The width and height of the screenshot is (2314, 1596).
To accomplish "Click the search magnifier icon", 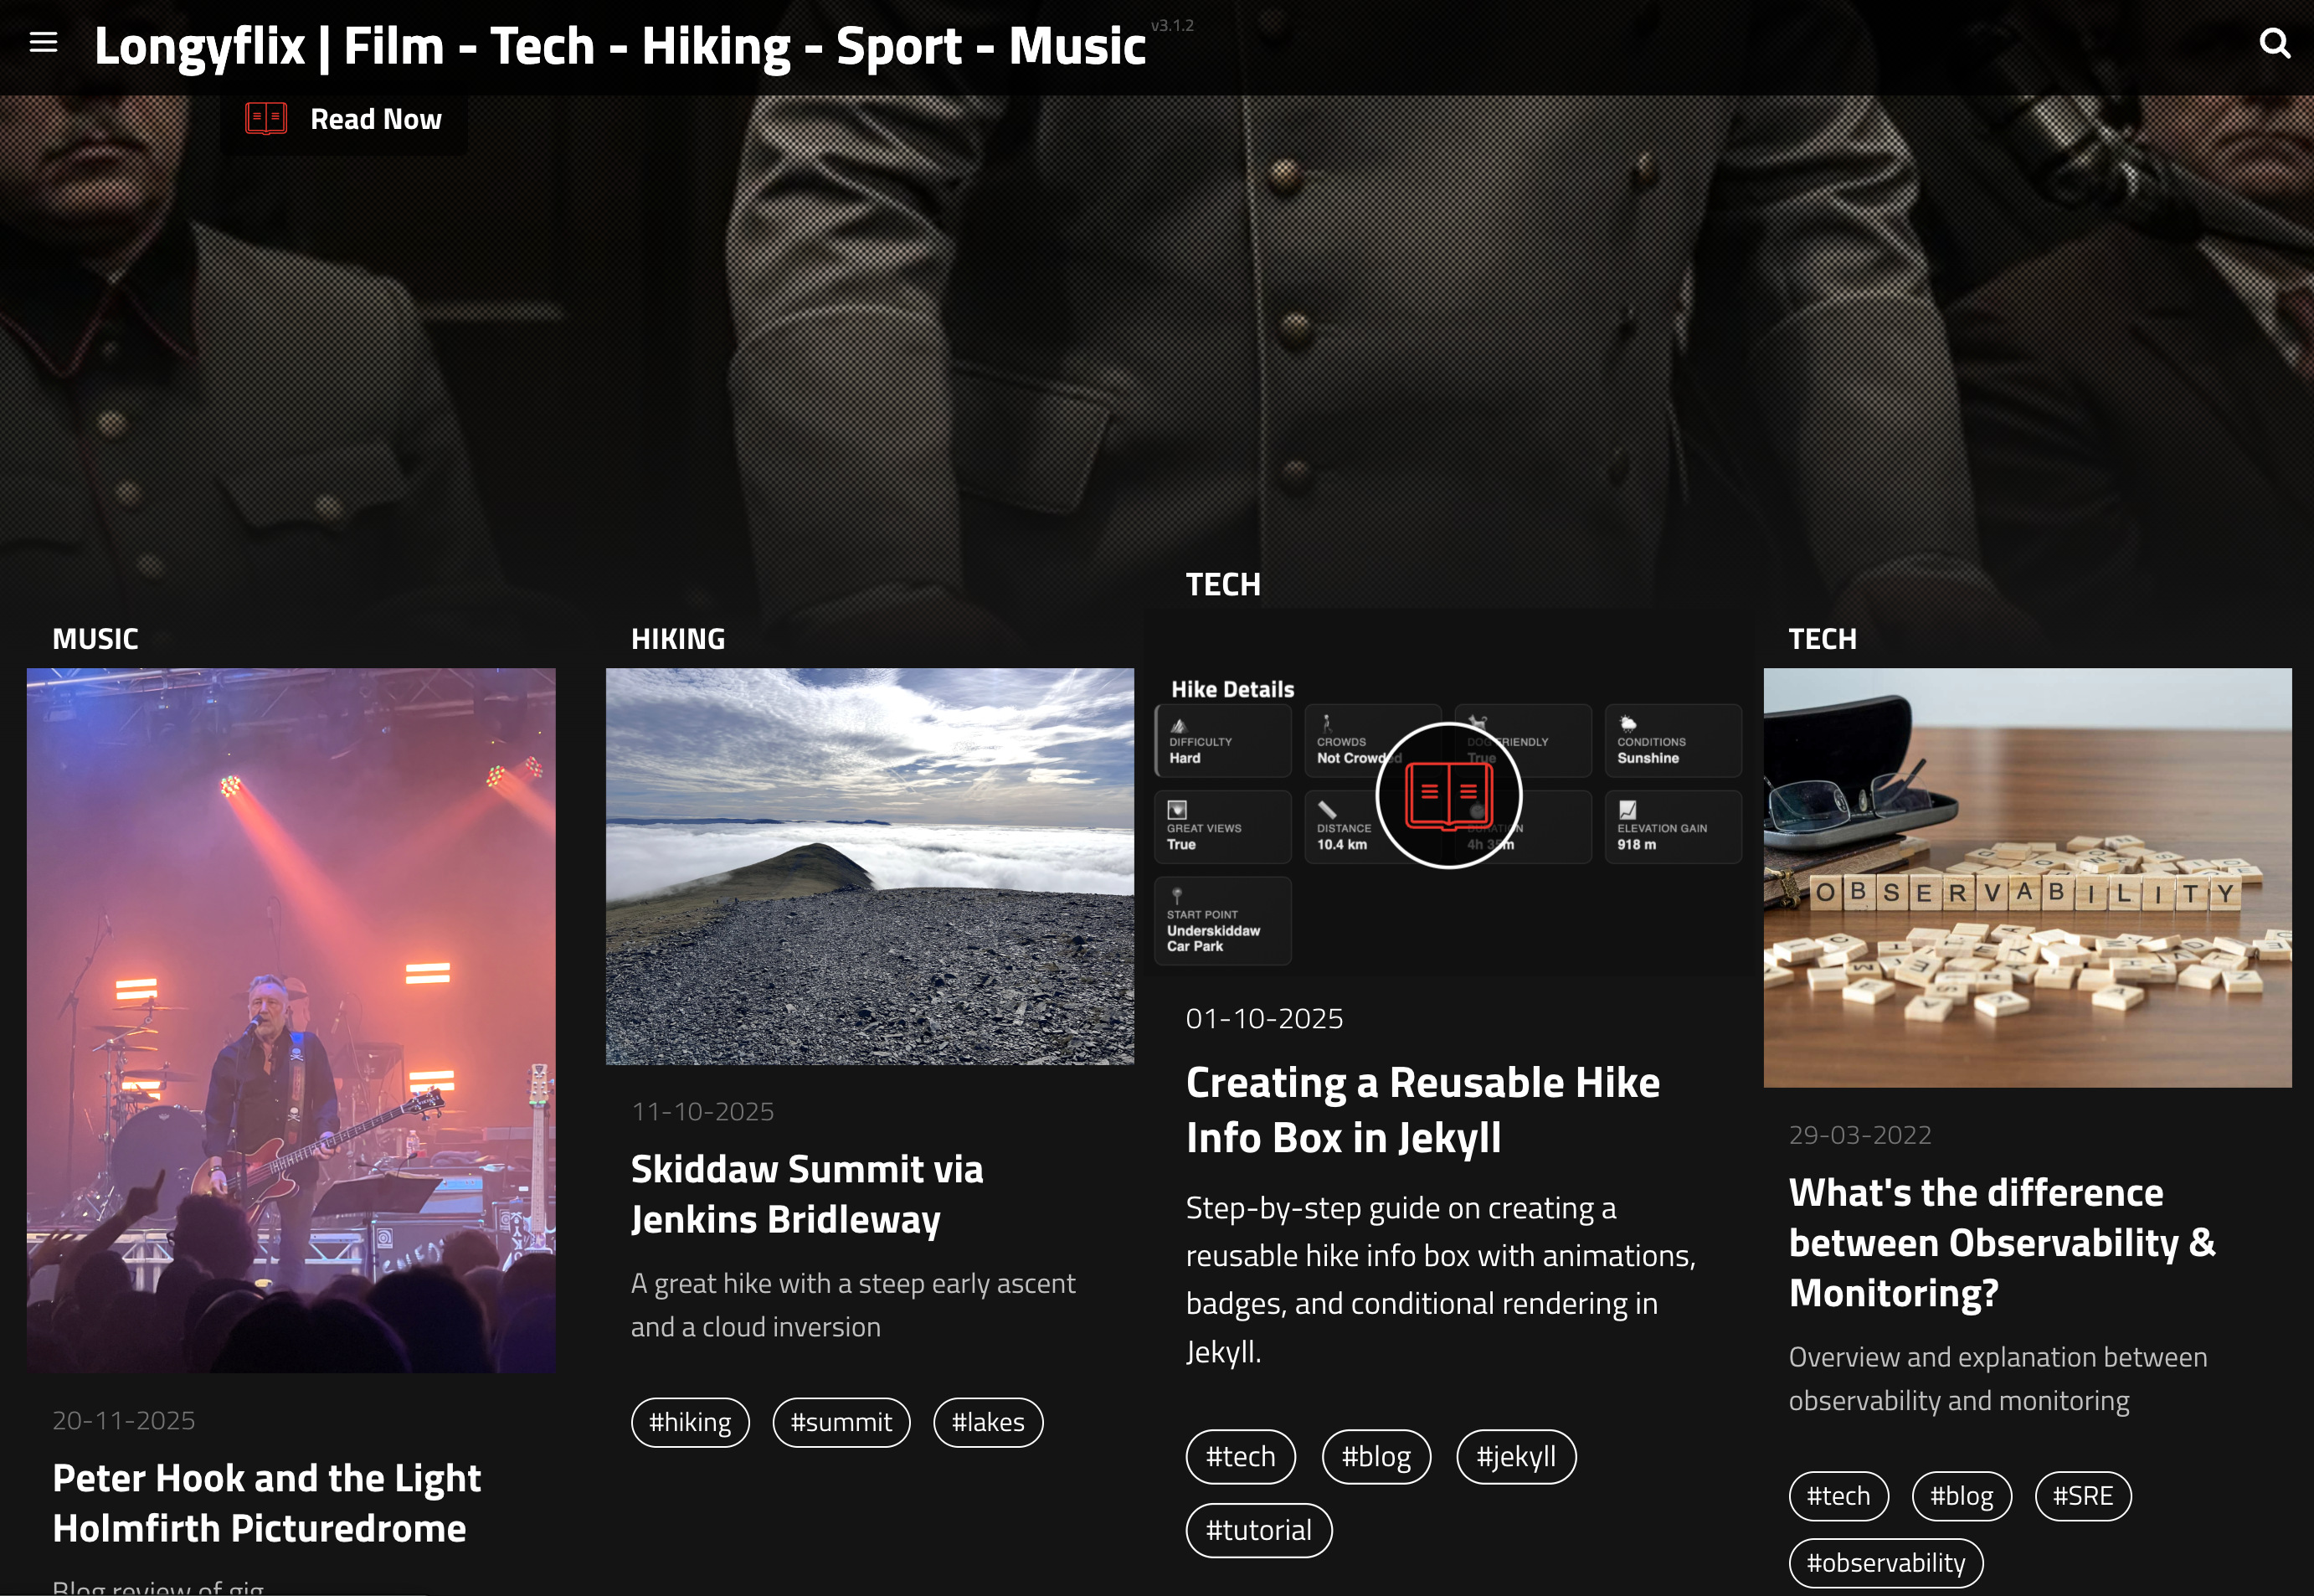I will [x=2274, y=43].
